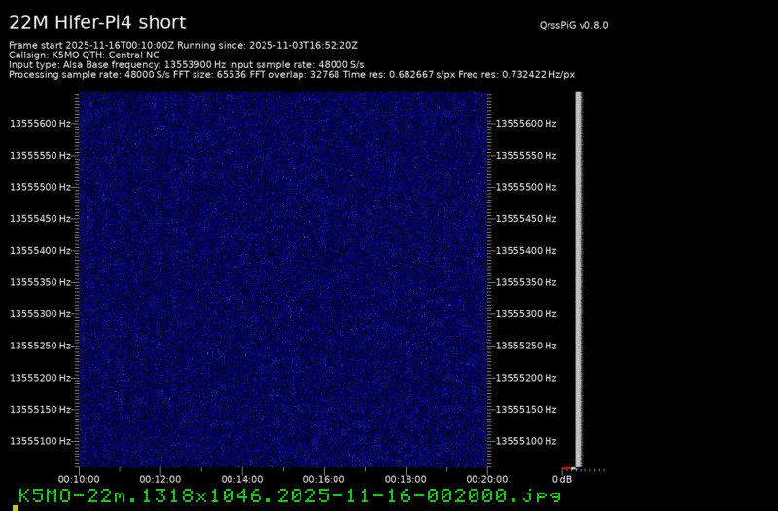Click the vertical gray dB level bar
This screenshot has height=511, width=778.
pyautogui.click(x=579, y=277)
